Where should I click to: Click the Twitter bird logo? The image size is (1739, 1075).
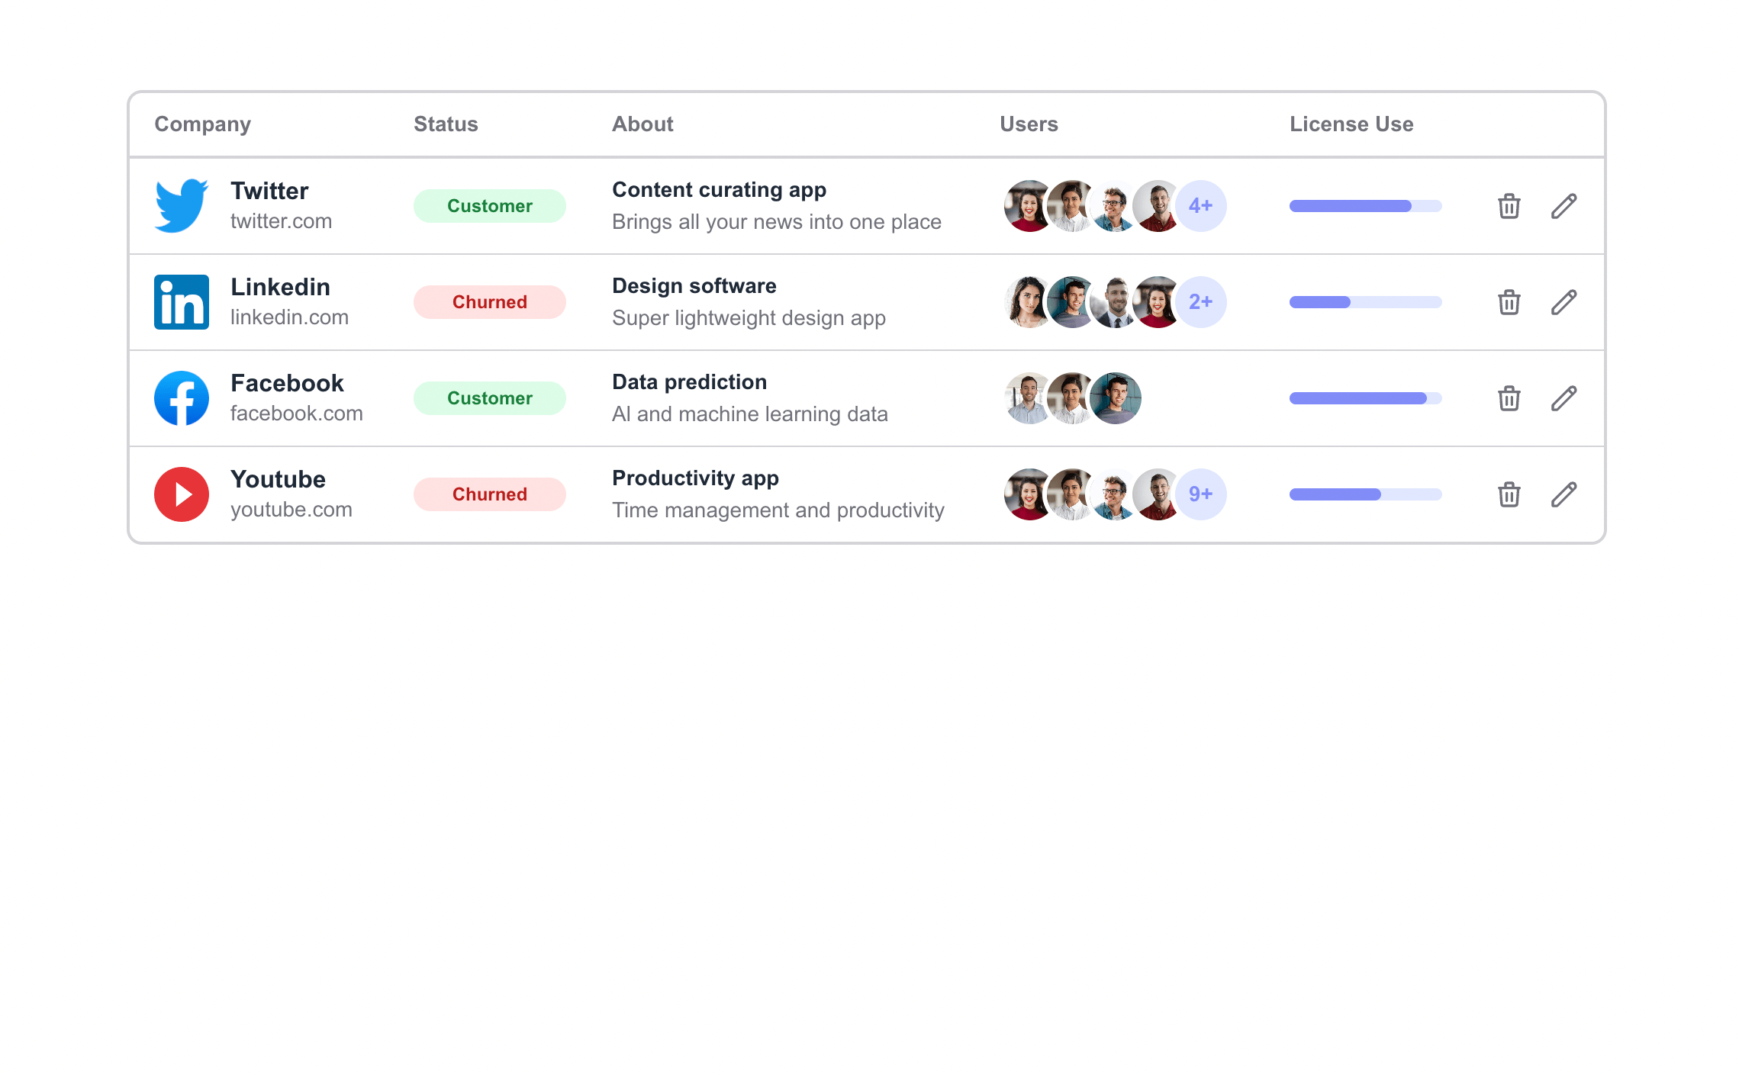coord(181,205)
